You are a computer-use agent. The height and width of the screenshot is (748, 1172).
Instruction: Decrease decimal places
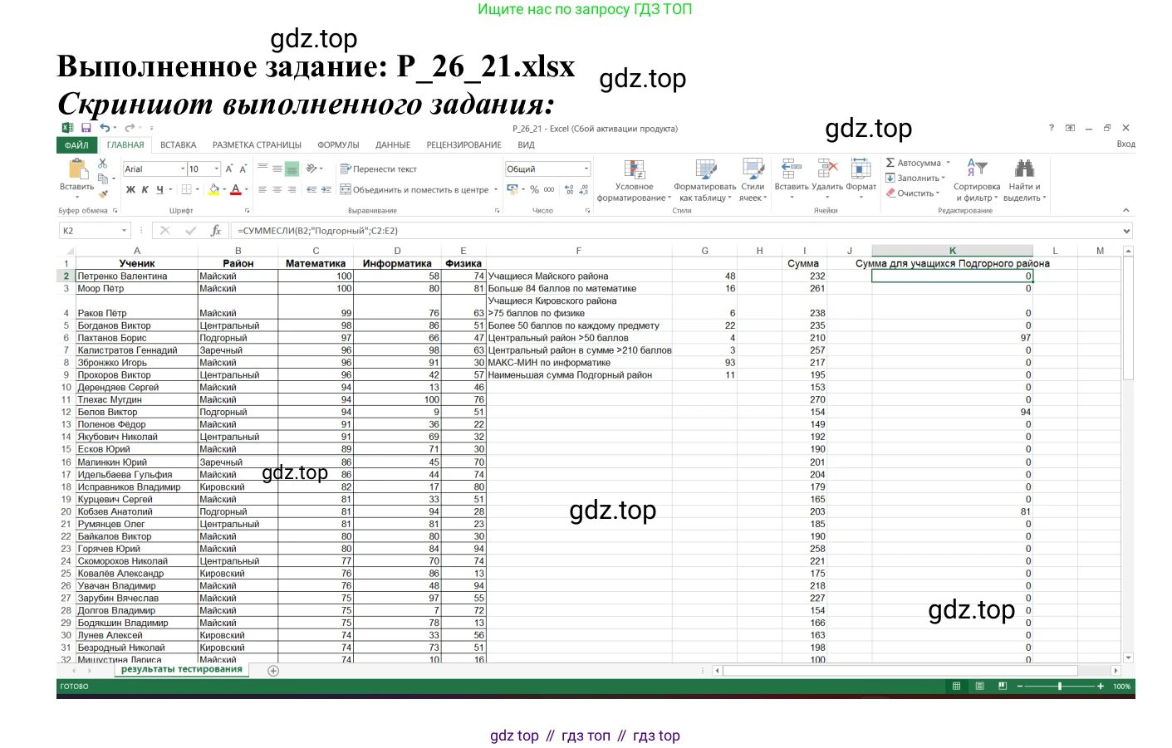pos(584,190)
